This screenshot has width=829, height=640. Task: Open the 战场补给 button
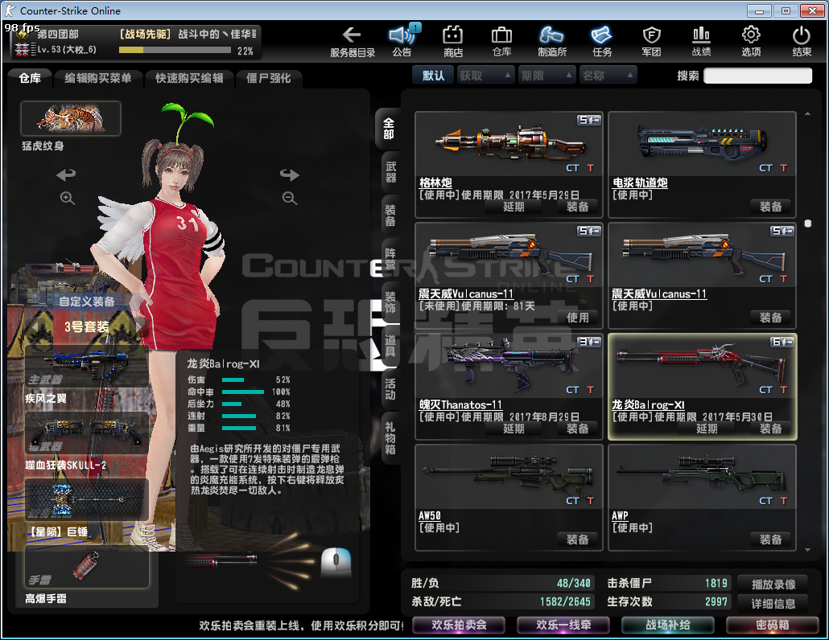coord(668,626)
